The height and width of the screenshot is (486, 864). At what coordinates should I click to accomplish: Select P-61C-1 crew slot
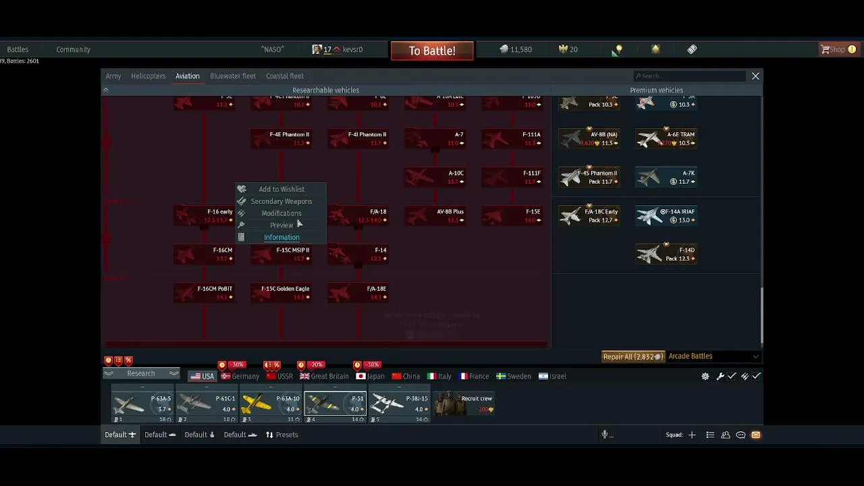coord(207,405)
